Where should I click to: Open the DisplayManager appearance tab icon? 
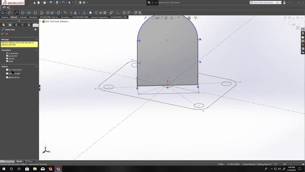29,25
